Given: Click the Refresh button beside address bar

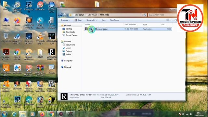Looking at the screenshot, I should [x=145, y=15].
